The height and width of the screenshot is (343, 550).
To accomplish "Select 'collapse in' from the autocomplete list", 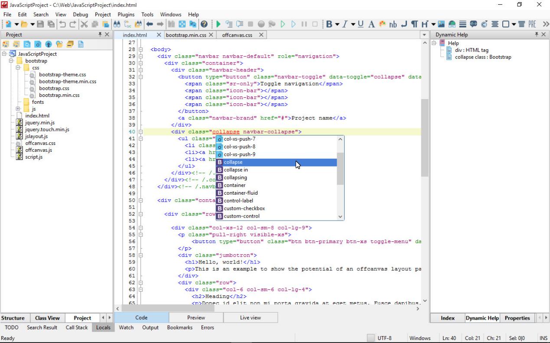I will [x=276, y=170].
